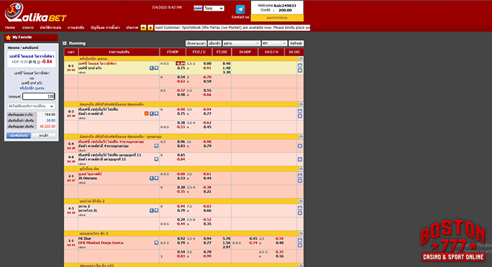
Task: Open the last top menu item before the ticker arrows
Action: coord(132,27)
